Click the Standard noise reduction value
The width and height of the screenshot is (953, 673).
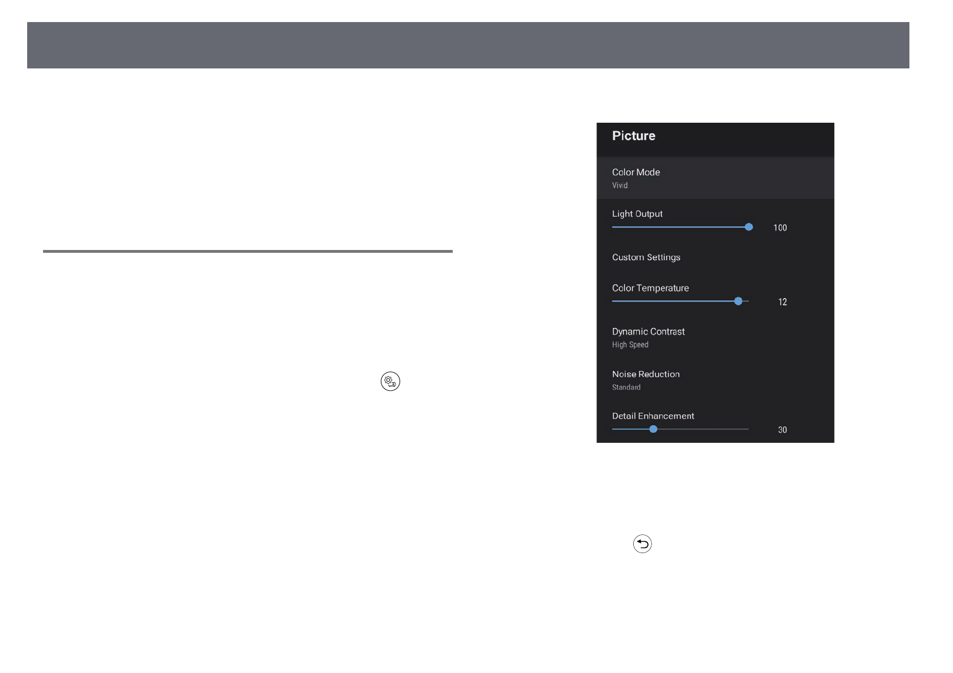[626, 387]
